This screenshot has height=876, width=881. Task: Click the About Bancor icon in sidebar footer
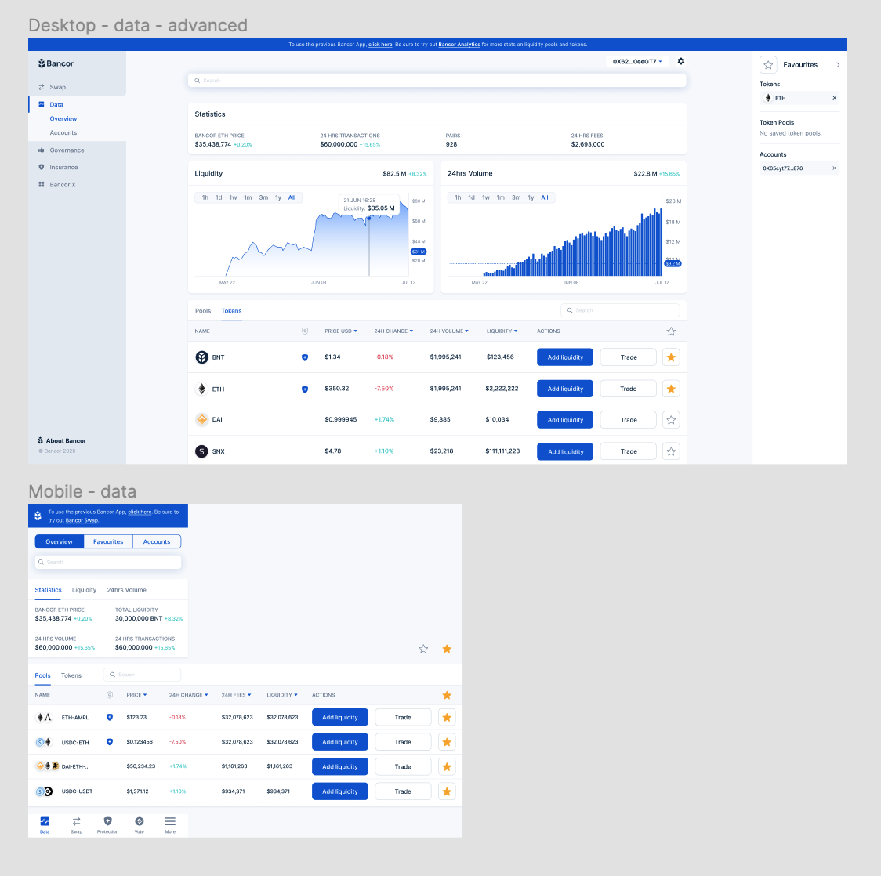pos(41,441)
